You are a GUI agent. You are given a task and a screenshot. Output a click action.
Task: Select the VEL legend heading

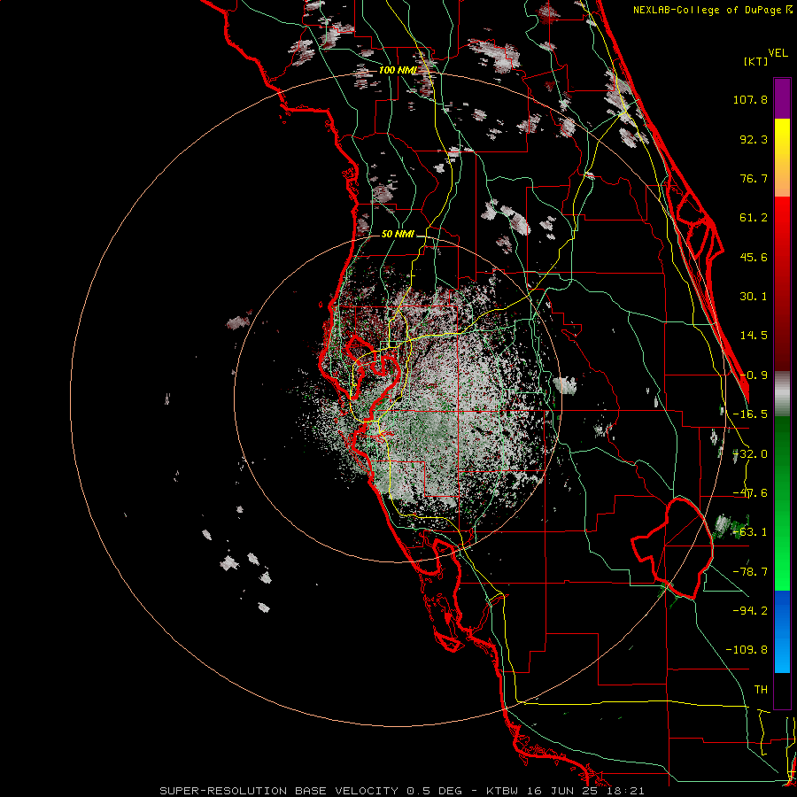tap(778, 52)
